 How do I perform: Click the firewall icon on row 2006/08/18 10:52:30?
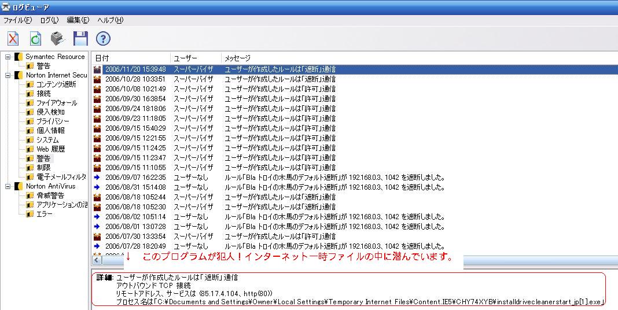click(x=97, y=207)
